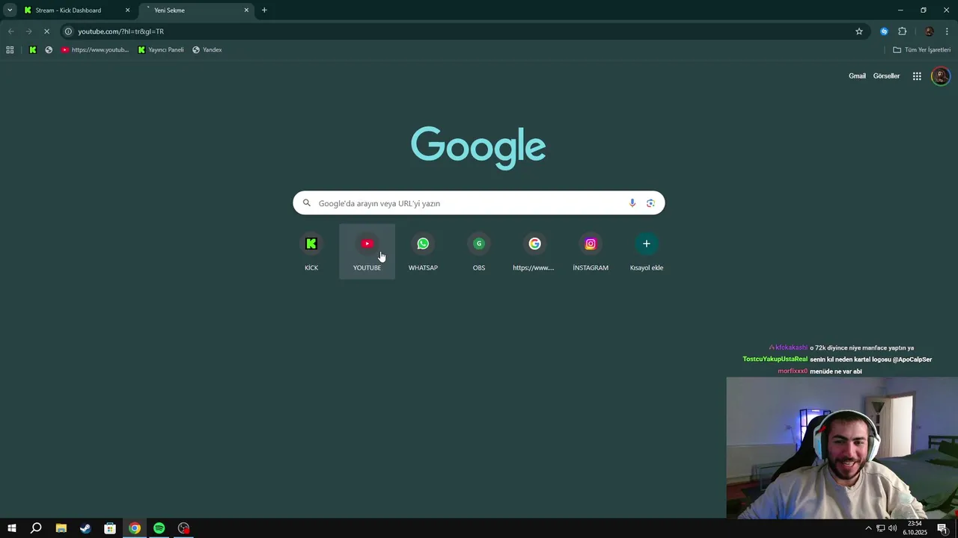Launch Steam from taskbar

[85, 528]
